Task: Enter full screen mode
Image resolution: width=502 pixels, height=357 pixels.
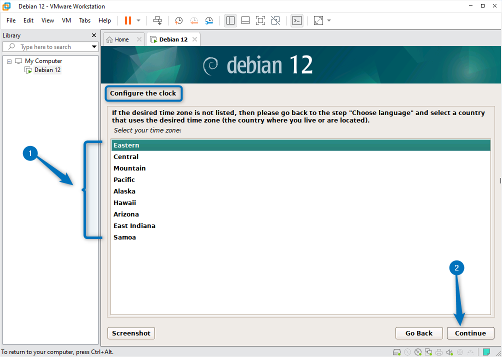Action: 260,20
